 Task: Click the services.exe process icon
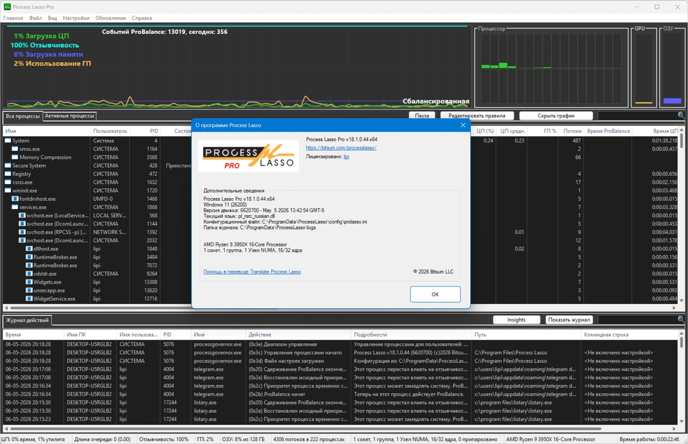(15, 207)
